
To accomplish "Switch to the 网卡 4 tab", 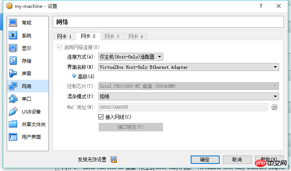I will coord(136,37).
